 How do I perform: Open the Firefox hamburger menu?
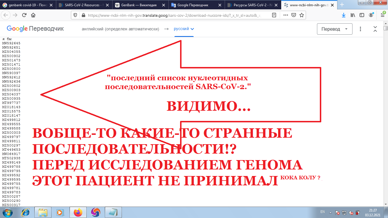[x=382, y=15]
